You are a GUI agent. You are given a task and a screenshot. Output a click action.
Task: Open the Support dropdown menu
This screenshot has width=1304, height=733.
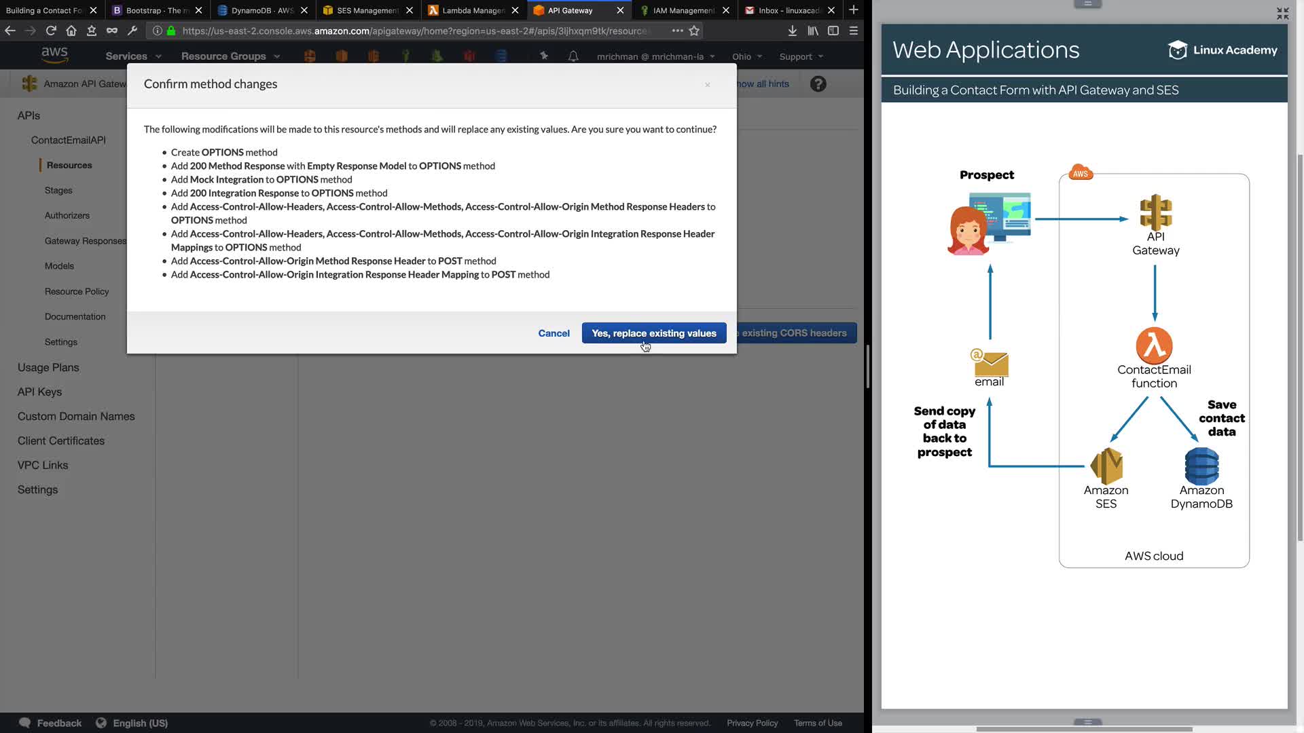(801, 56)
